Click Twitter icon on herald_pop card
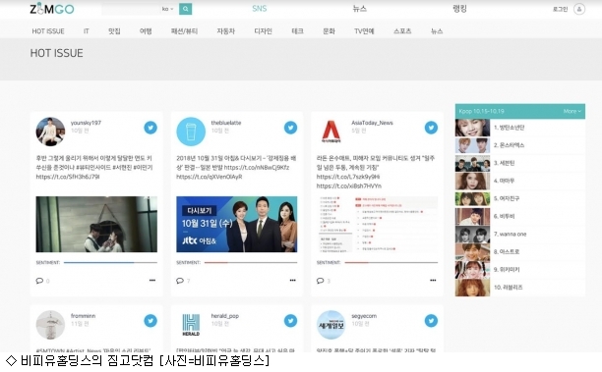The height and width of the screenshot is (372, 602). pyautogui.click(x=290, y=321)
